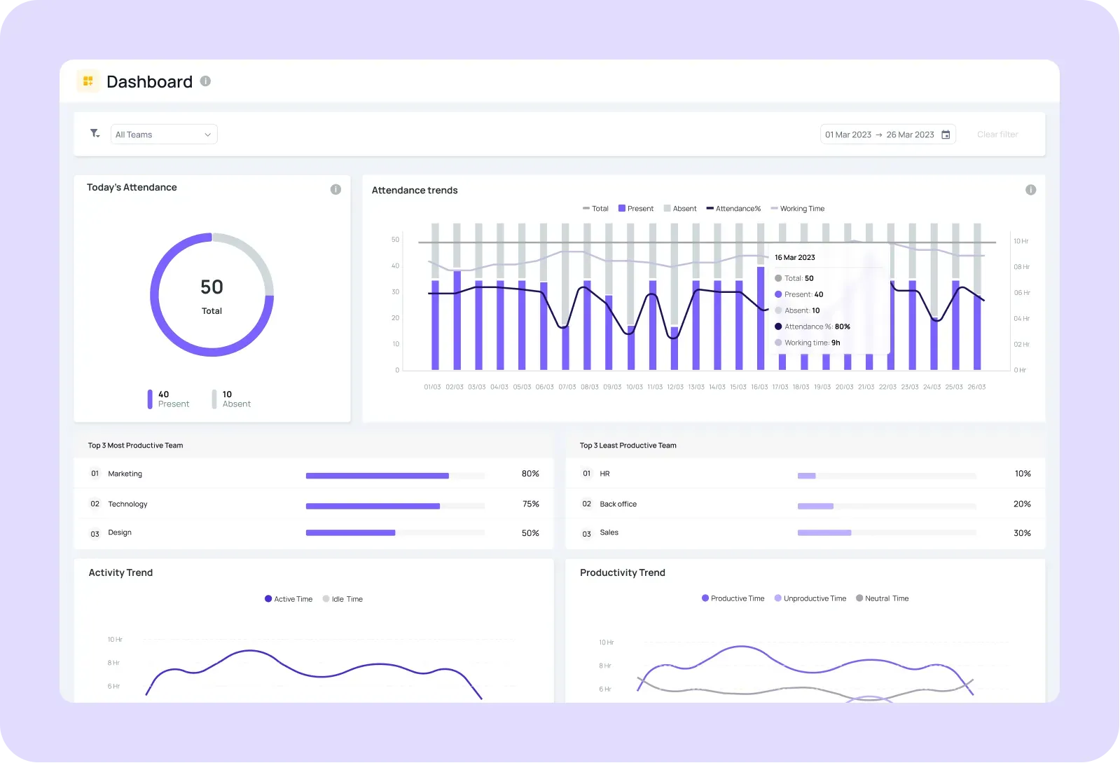Image resolution: width=1120 pixels, height=763 pixels.
Task: Click the filter funnel icon
Action: [95, 133]
